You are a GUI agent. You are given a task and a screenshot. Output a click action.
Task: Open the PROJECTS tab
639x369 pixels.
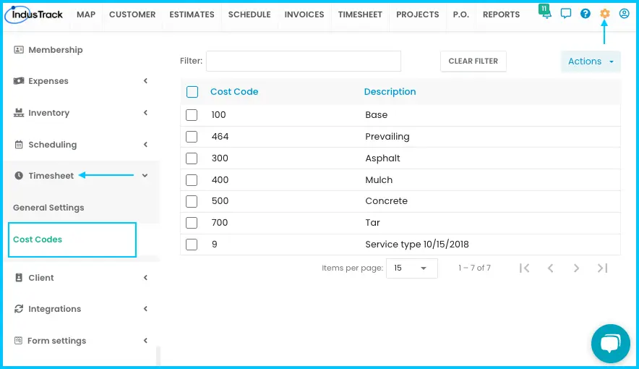[417, 14]
